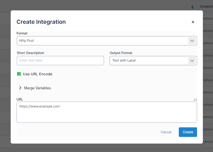Close the Create Integration dialog
The width and height of the screenshot is (213, 152).
coord(193,22)
